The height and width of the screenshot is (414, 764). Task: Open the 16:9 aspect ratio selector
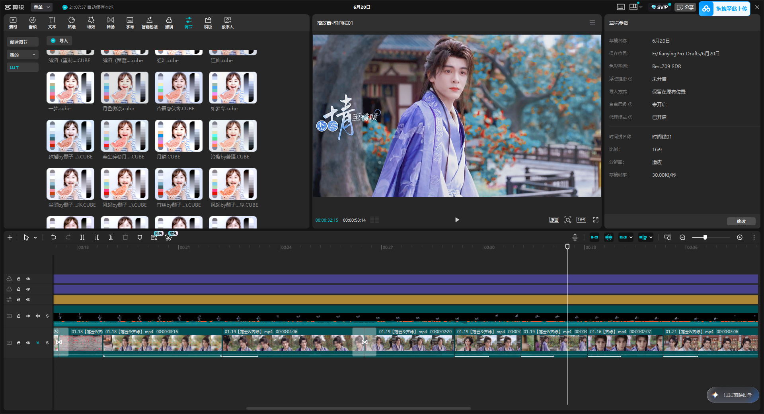pos(581,220)
